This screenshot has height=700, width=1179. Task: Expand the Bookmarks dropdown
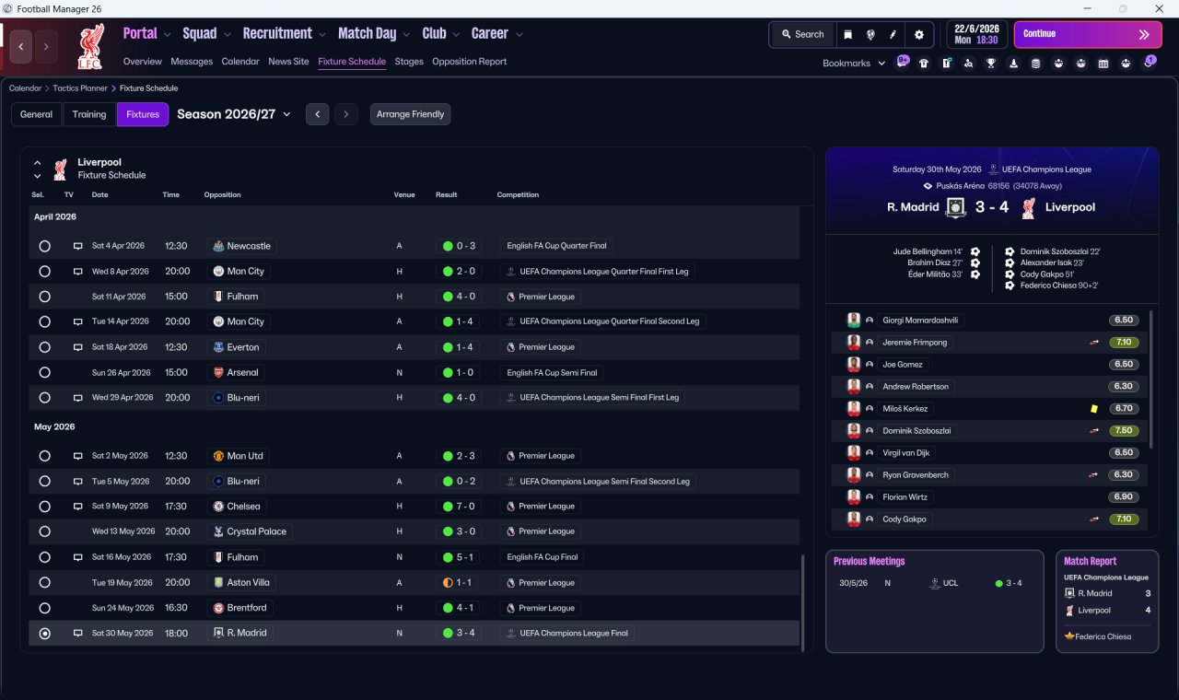coord(854,63)
